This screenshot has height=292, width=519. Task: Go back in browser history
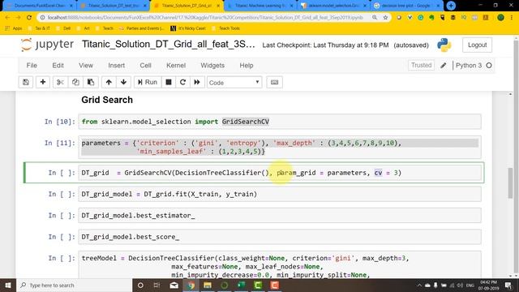(x=7, y=18)
